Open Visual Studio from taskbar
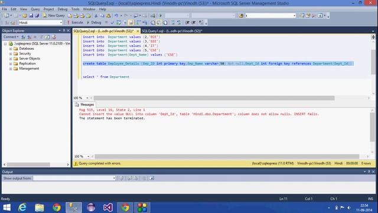378x213 pixels. [x=107, y=208]
